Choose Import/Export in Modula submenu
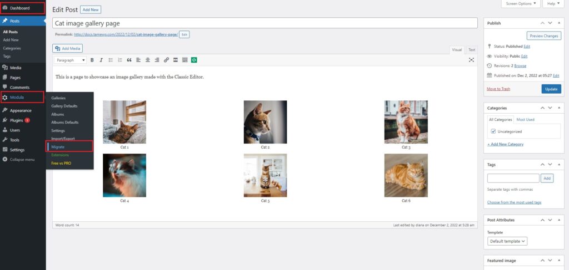This screenshot has height=270, width=569. pos(63,139)
